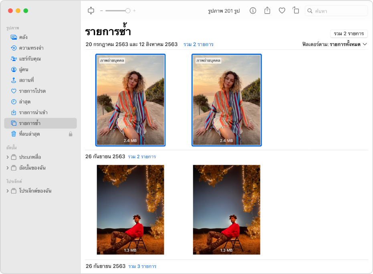
Task: Expand the Media Types album group
Action: pyautogui.click(x=8, y=157)
